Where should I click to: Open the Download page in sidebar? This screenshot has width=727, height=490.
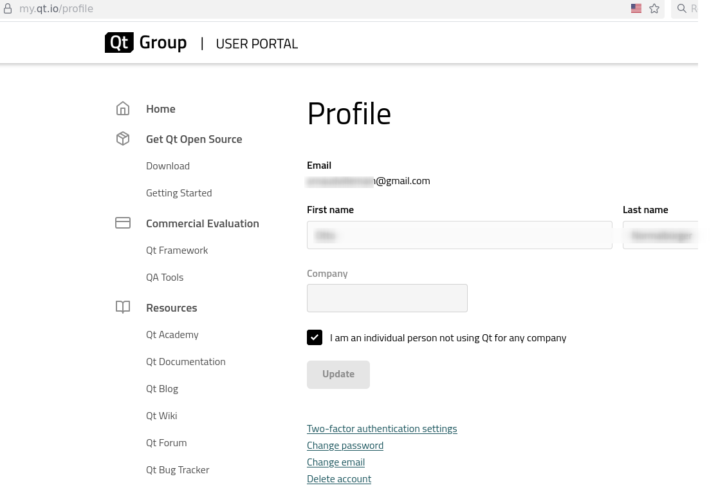click(x=168, y=166)
